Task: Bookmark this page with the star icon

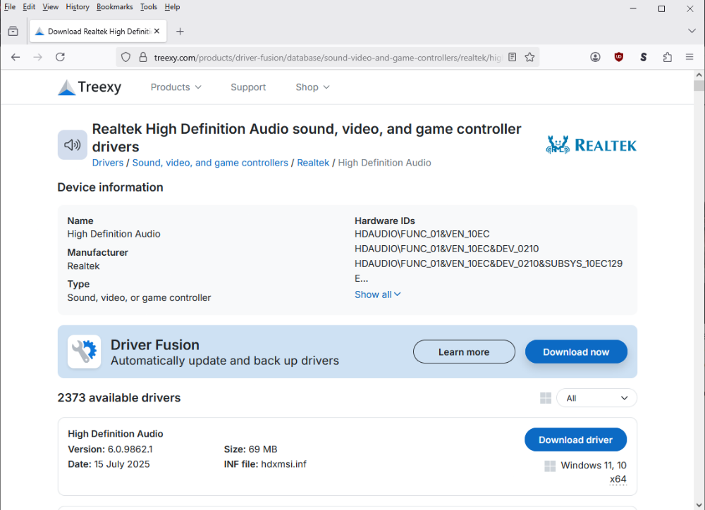Action: 529,57
